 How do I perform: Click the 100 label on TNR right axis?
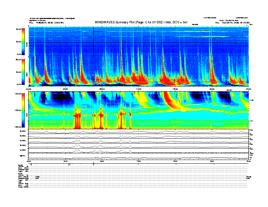(251, 100)
